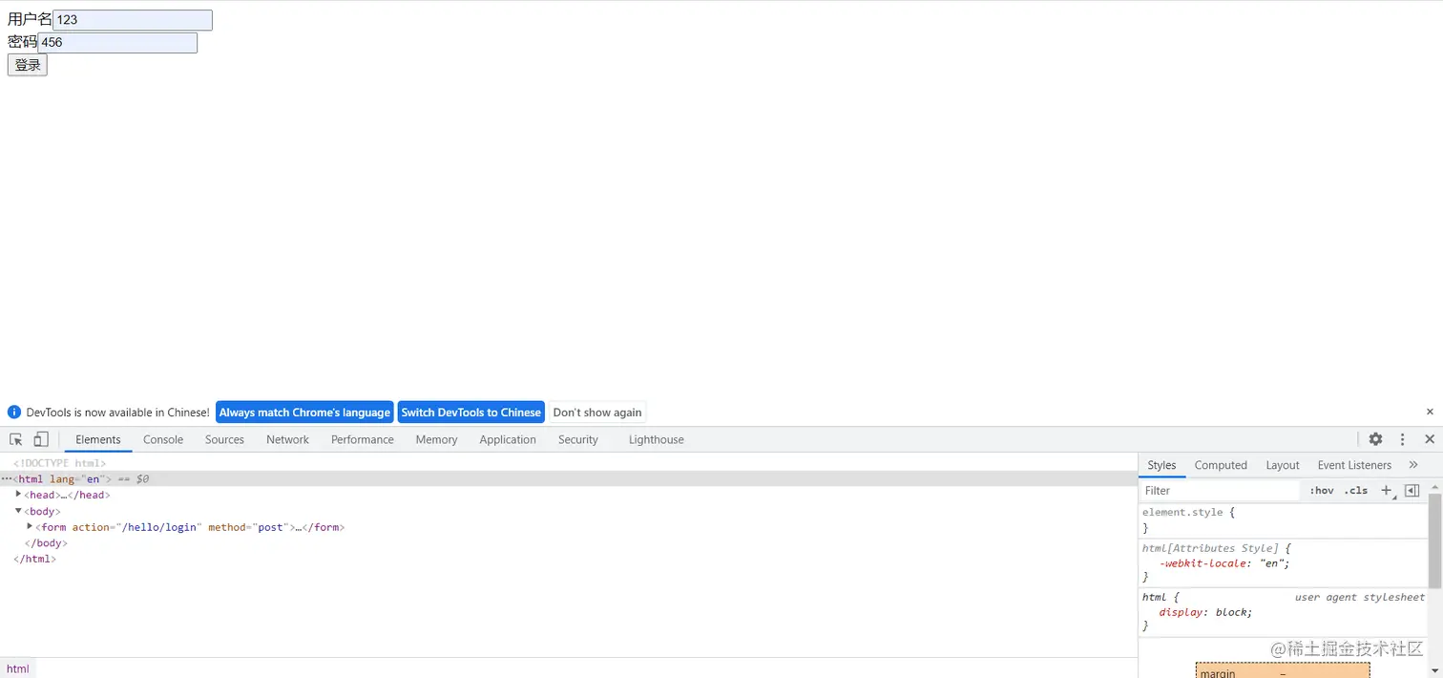Image resolution: width=1443 pixels, height=678 pixels.
Task: Click the html breadcrumb at bottom
Action: click(x=17, y=668)
